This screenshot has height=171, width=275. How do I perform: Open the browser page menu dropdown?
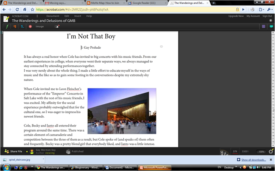point(261,9)
